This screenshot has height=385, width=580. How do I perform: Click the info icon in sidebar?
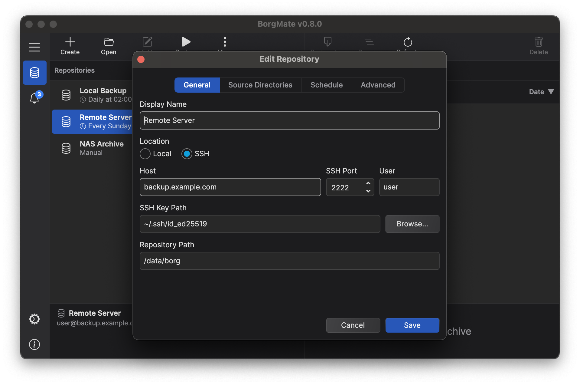(34, 344)
